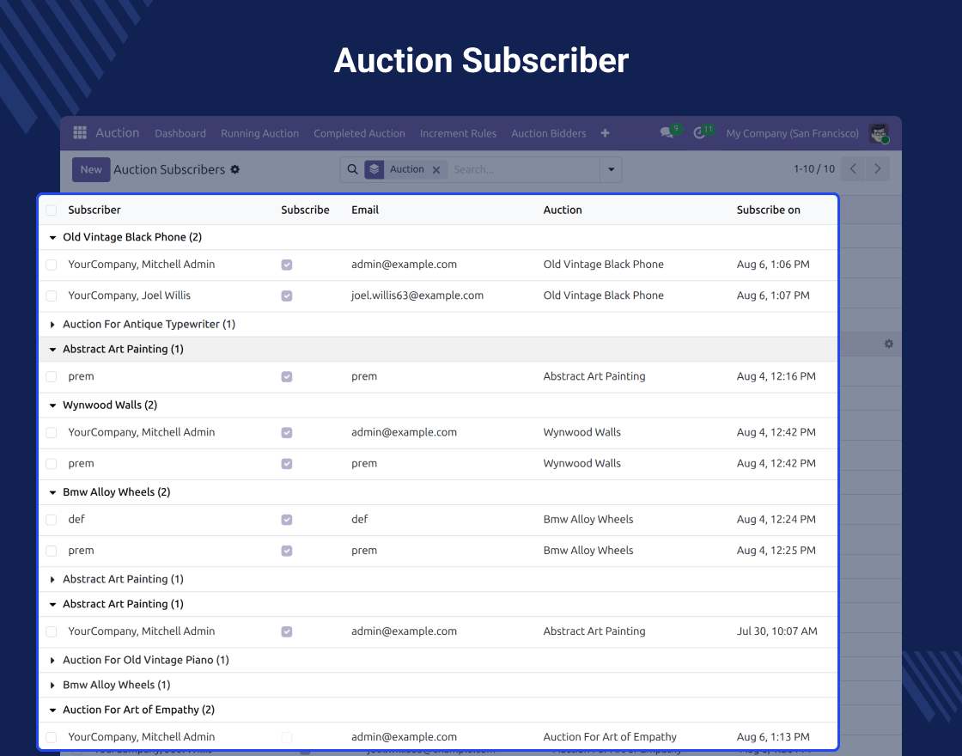Click the 1-10 / 10 pager counter
Viewport: 962px width, 756px height.
click(814, 168)
